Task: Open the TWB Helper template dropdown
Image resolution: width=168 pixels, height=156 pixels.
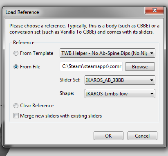Action: 108,53
